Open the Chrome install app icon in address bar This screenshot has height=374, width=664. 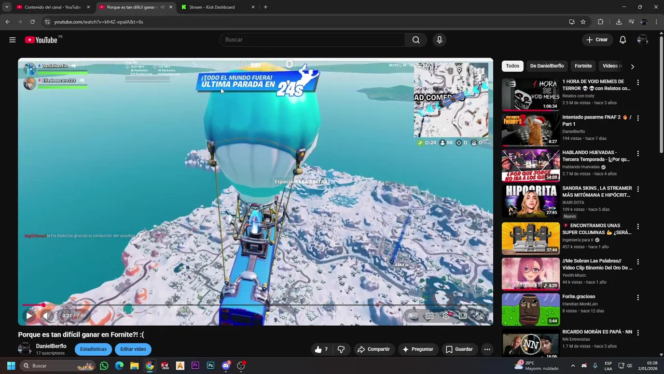(x=572, y=22)
